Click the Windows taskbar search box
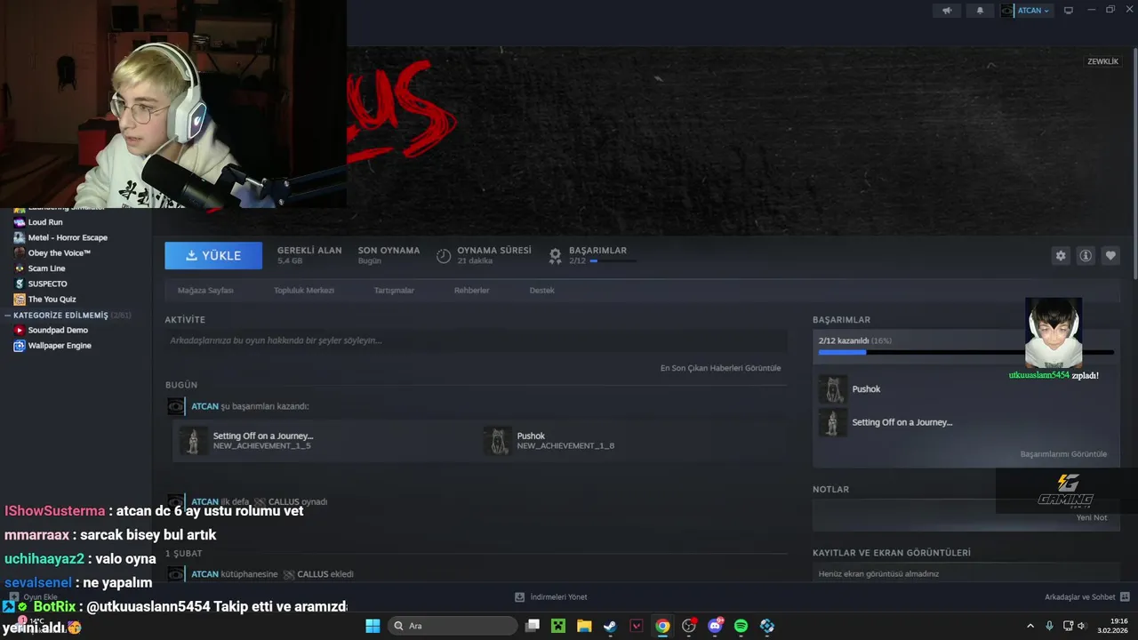 [453, 626]
